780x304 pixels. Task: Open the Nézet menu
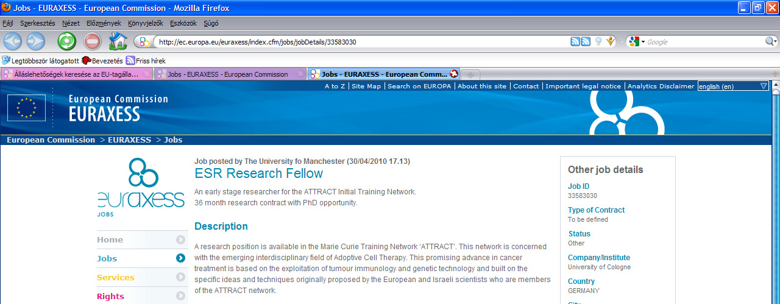71,23
